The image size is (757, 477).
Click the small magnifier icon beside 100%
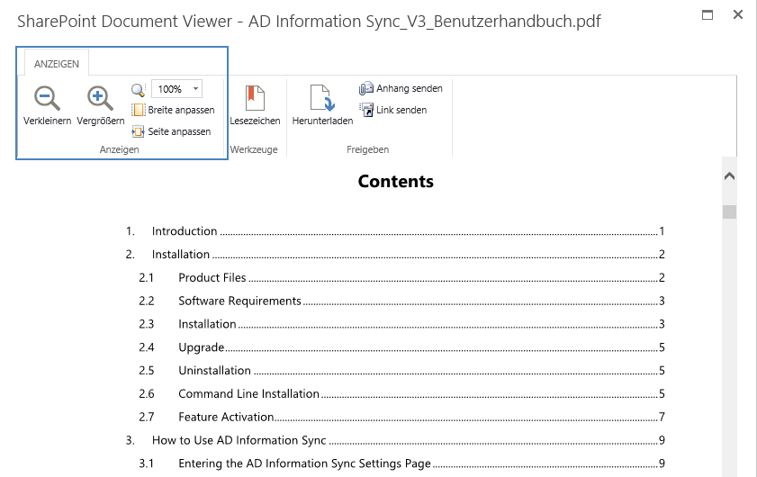(x=138, y=89)
